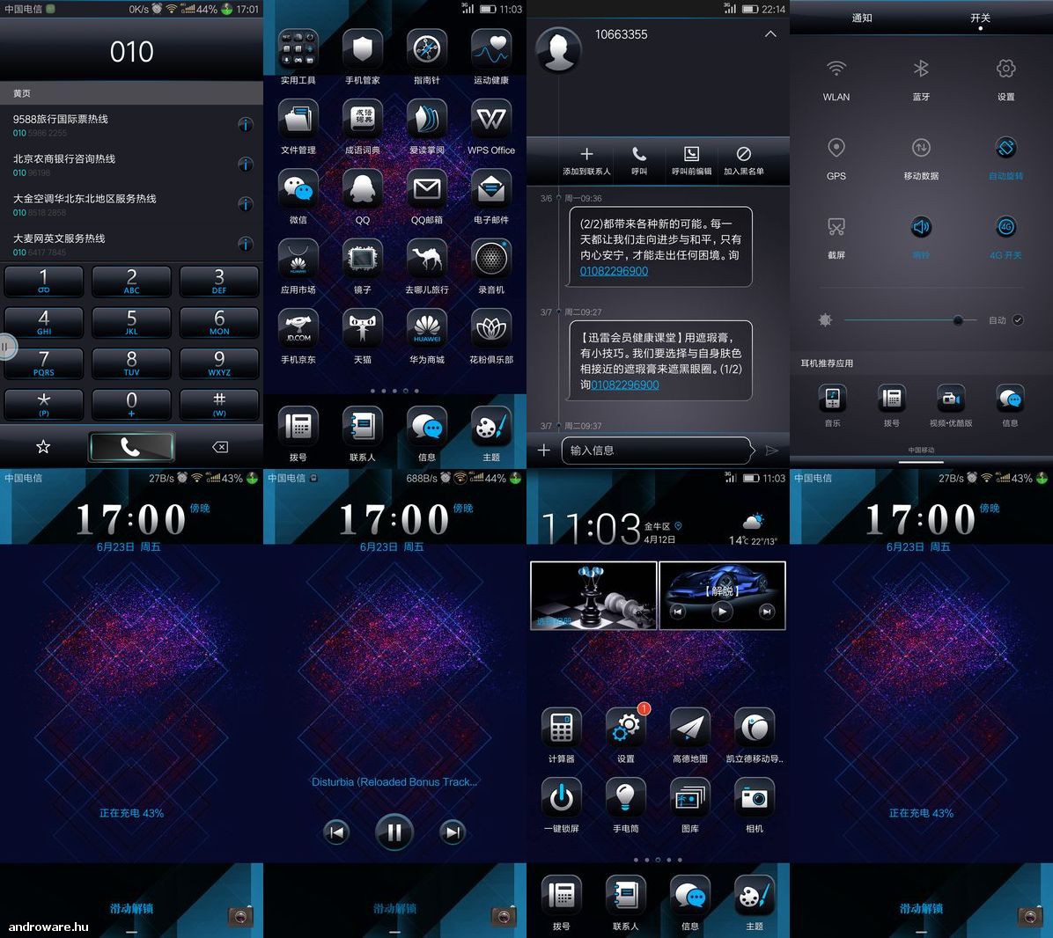Viewport: 1053px width, 938px height.
Task: Toggle the 4G 开关 switch
Action: pyautogui.click(x=1005, y=227)
